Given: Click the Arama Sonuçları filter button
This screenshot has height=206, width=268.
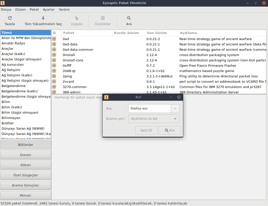Looking at the screenshot, I should (25, 185).
